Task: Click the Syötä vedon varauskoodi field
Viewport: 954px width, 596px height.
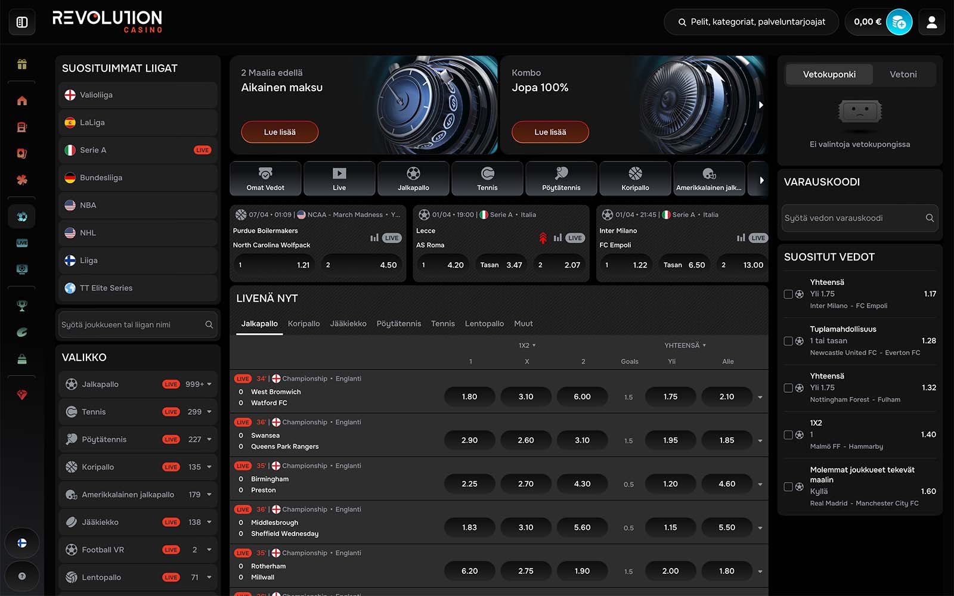Action: click(x=853, y=218)
